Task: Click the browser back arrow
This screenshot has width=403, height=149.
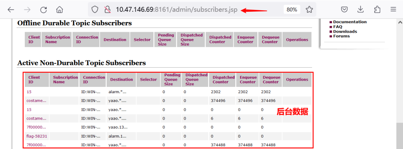Action: coord(11,10)
